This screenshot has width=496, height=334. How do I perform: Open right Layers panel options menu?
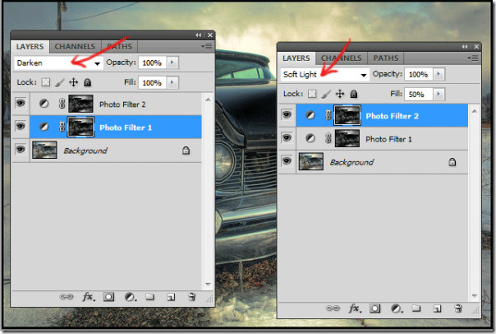pyautogui.click(x=473, y=58)
